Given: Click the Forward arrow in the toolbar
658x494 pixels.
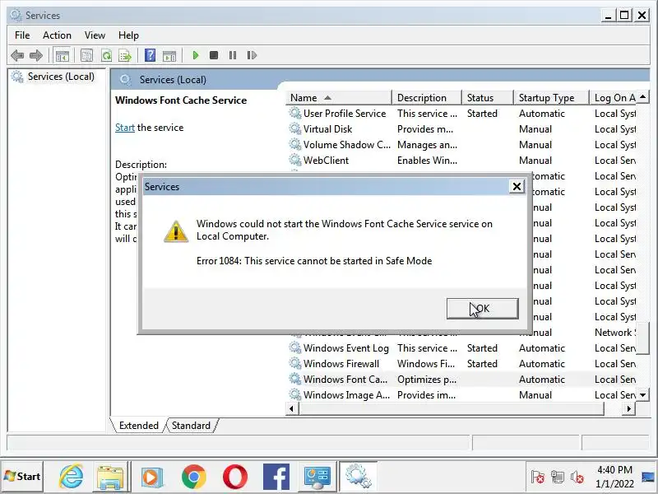Looking at the screenshot, I should click(36, 55).
